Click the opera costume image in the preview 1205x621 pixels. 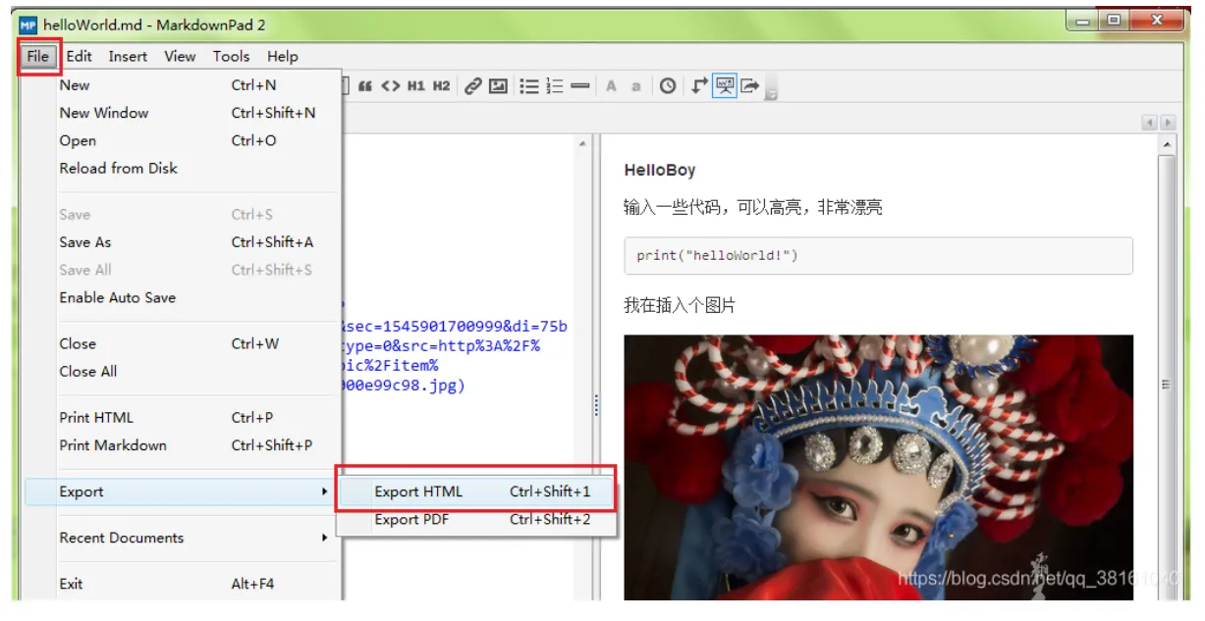(878, 467)
